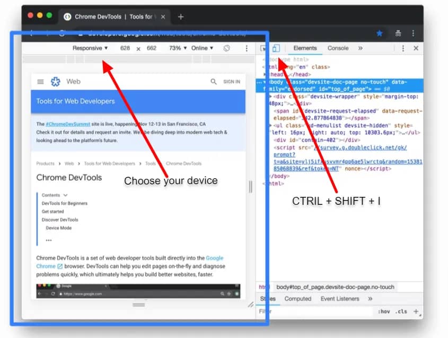Click the red macOS close button
The image size is (448, 338).
tap(31, 15)
